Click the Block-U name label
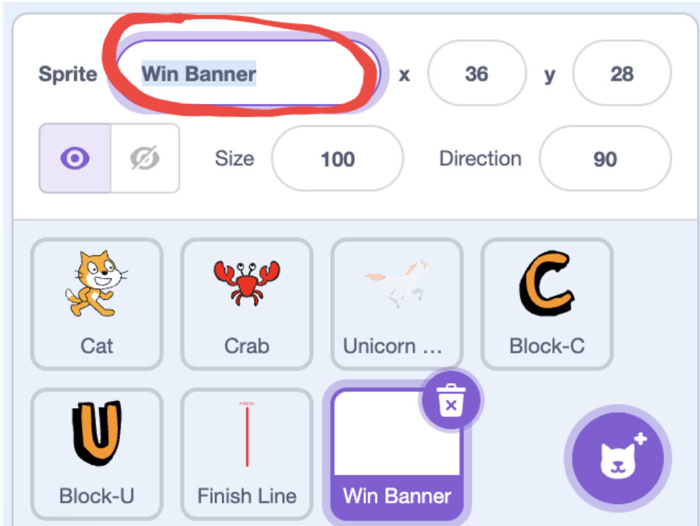This screenshot has width=700, height=526. pyautogui.click(x=97, y=496)
